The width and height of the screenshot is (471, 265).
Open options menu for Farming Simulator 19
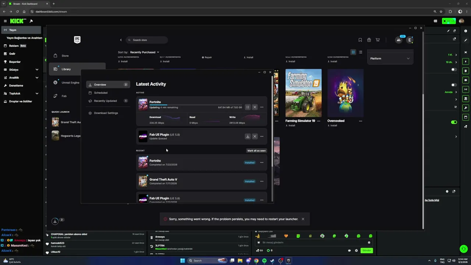click(x=319, y=121)
